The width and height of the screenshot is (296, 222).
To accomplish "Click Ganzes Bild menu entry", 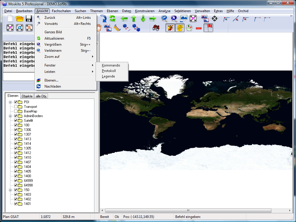I will coord(53,32).
